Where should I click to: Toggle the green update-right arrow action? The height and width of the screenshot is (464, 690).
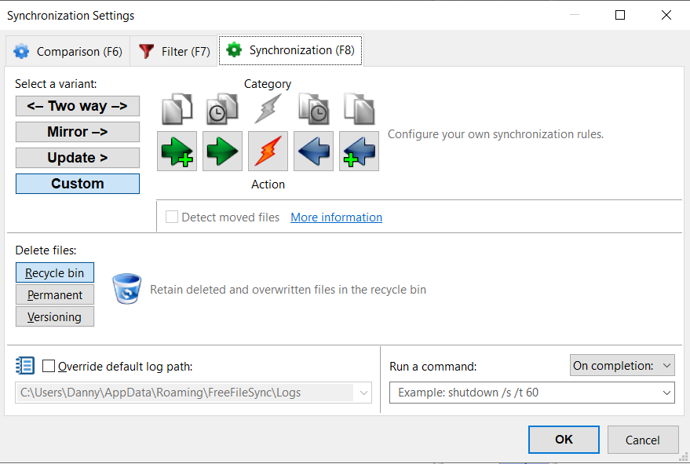click(222, 151)
